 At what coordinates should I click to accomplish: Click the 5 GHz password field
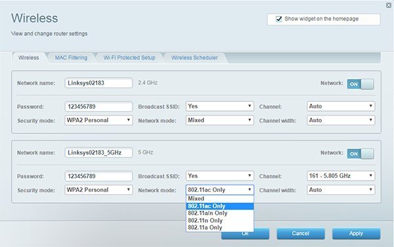click(x=98, y=176)
